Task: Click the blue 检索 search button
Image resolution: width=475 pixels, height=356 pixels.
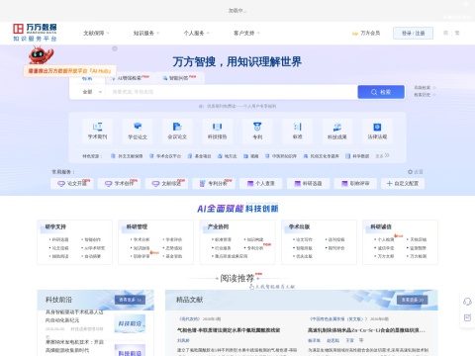Action: 381,92
